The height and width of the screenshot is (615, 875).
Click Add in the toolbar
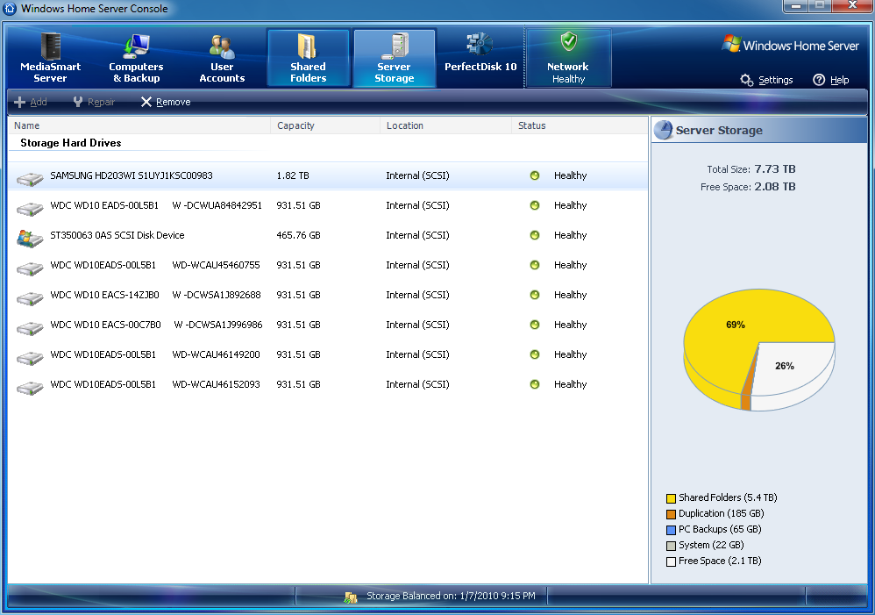(x=31, y=102)
